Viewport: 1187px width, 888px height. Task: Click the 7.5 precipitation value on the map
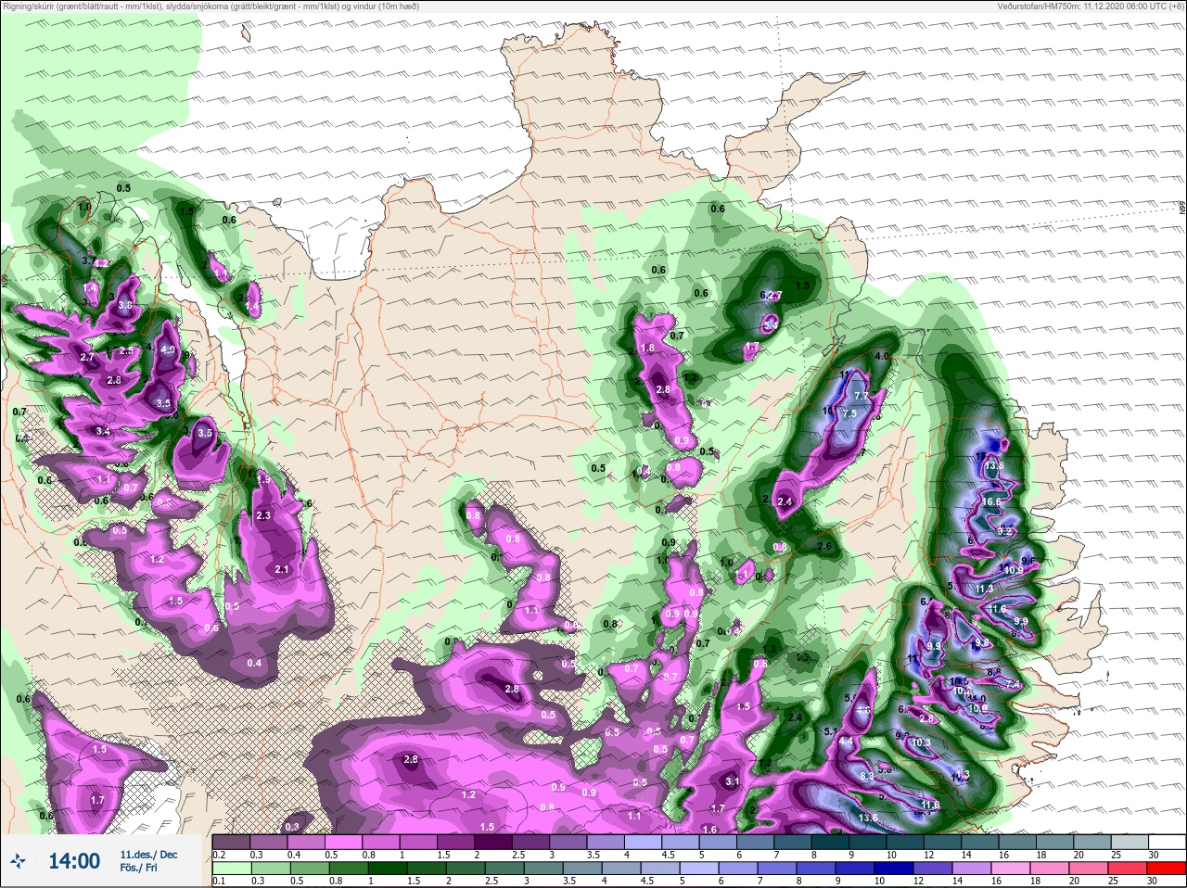(x=849, y=413)
